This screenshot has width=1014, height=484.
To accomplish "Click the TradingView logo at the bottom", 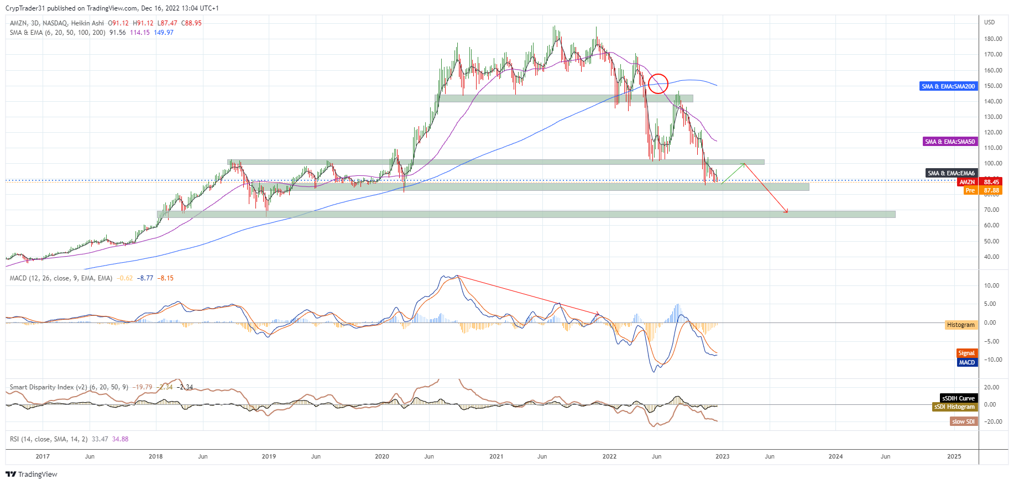I will click(32, 474).
